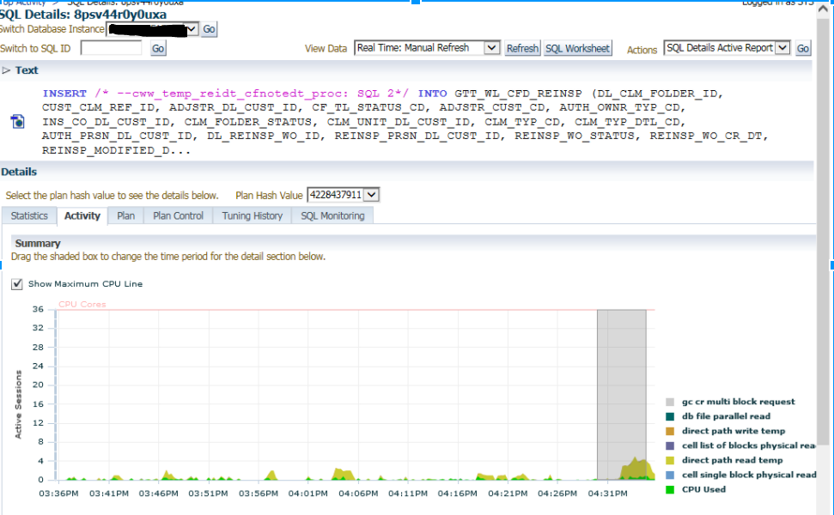Open the View Data dropdown

(x=427, y=48)
